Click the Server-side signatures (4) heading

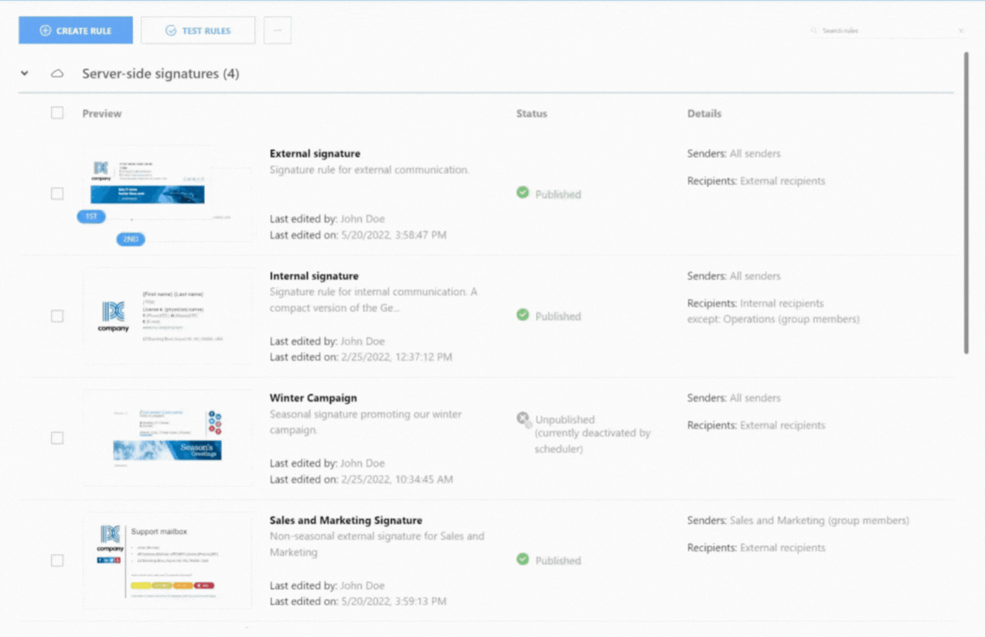point(160,73)
